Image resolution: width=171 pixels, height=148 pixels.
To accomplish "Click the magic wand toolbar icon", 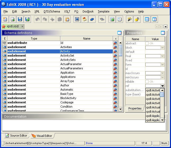I will coord(129,19).
